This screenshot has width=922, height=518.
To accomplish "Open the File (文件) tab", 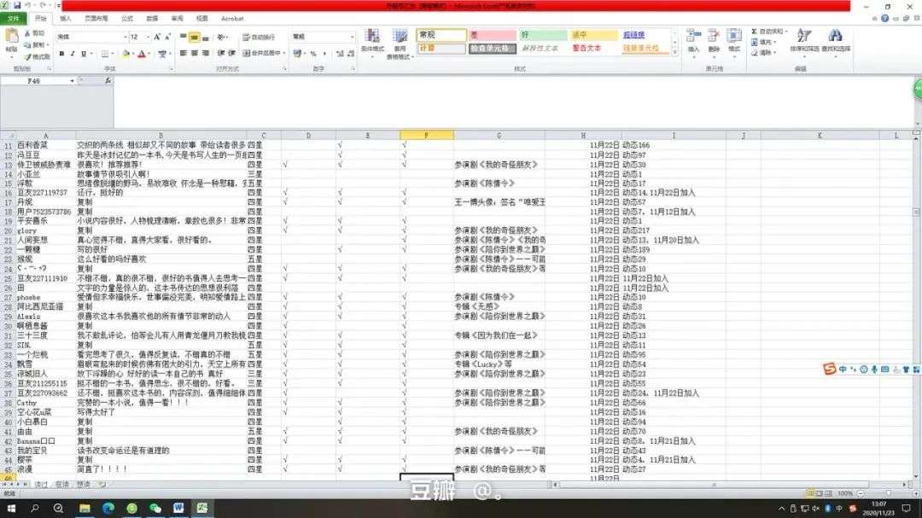I will click(x=13, y=19).
